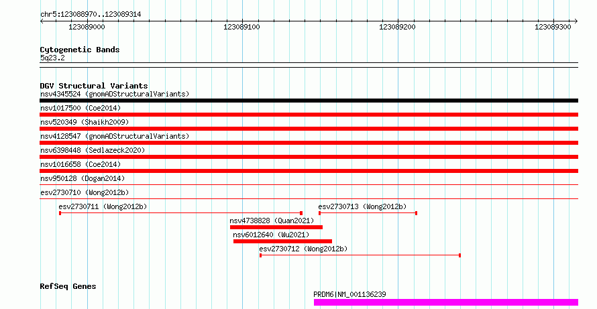Screen dimensions: 597x309
Task: Click the red nsv6012640 variant bar
Action: pyautogui.click(x=282, y=241)
